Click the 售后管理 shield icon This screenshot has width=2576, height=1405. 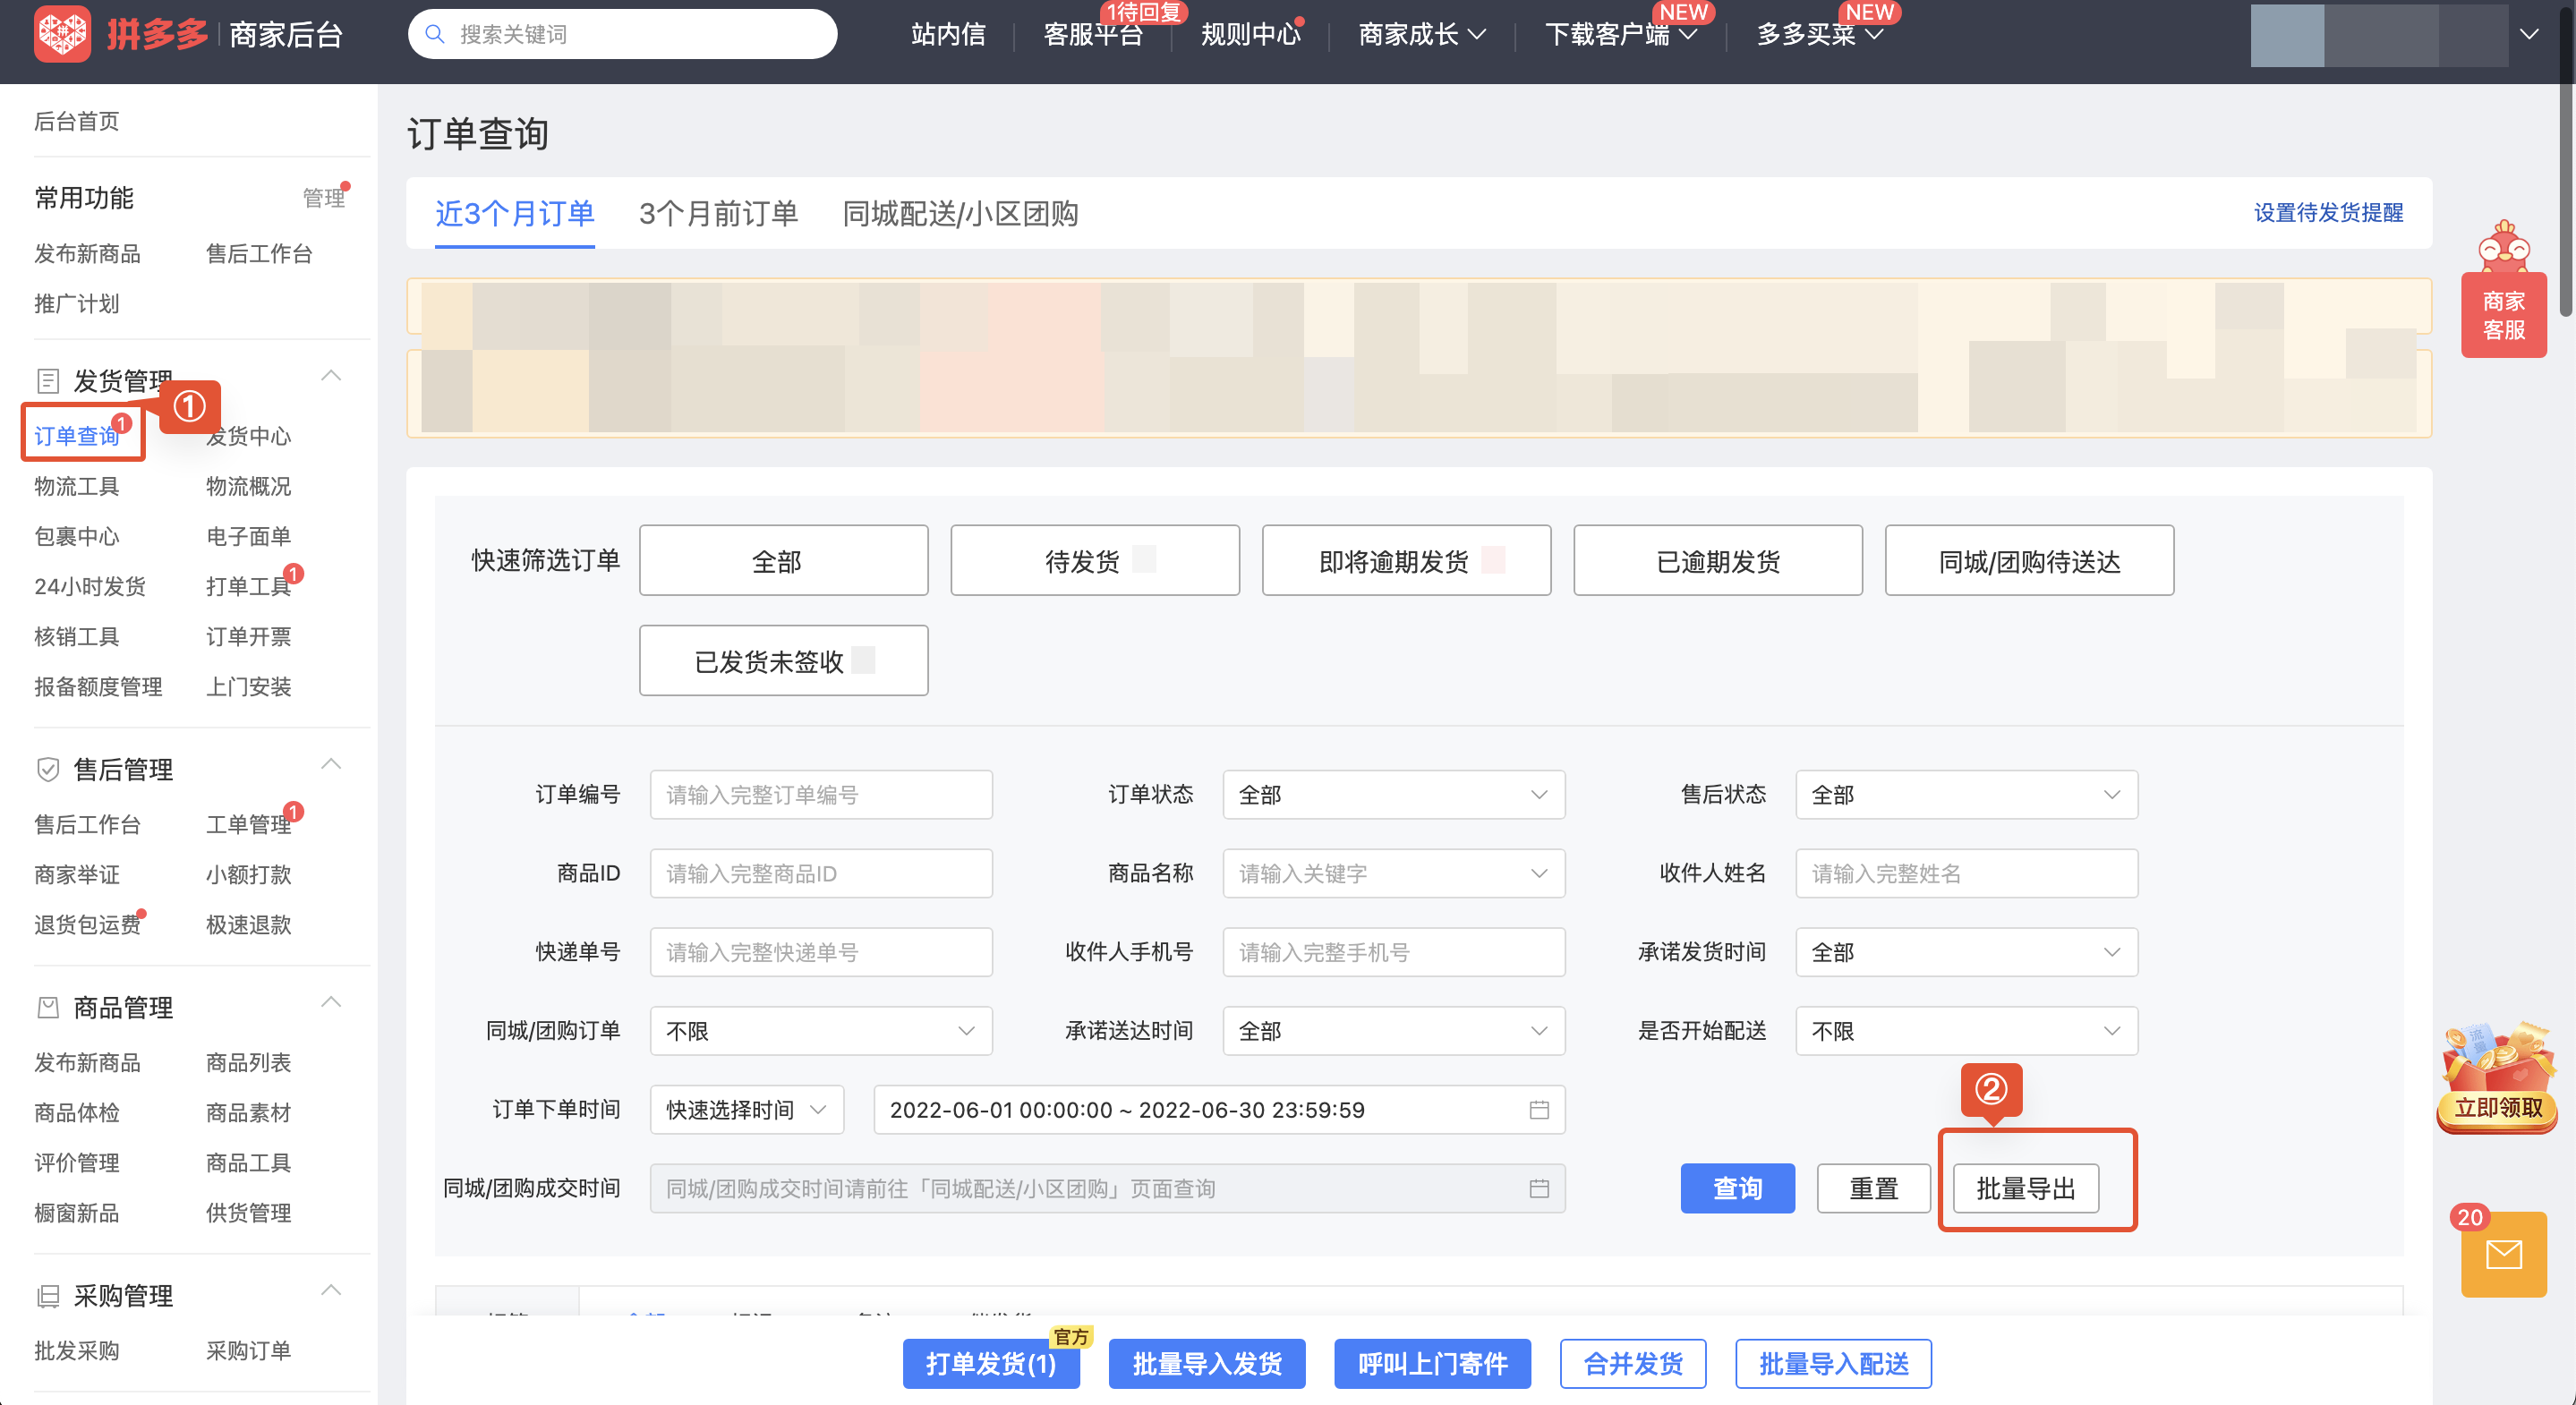(x=48, y=769)
